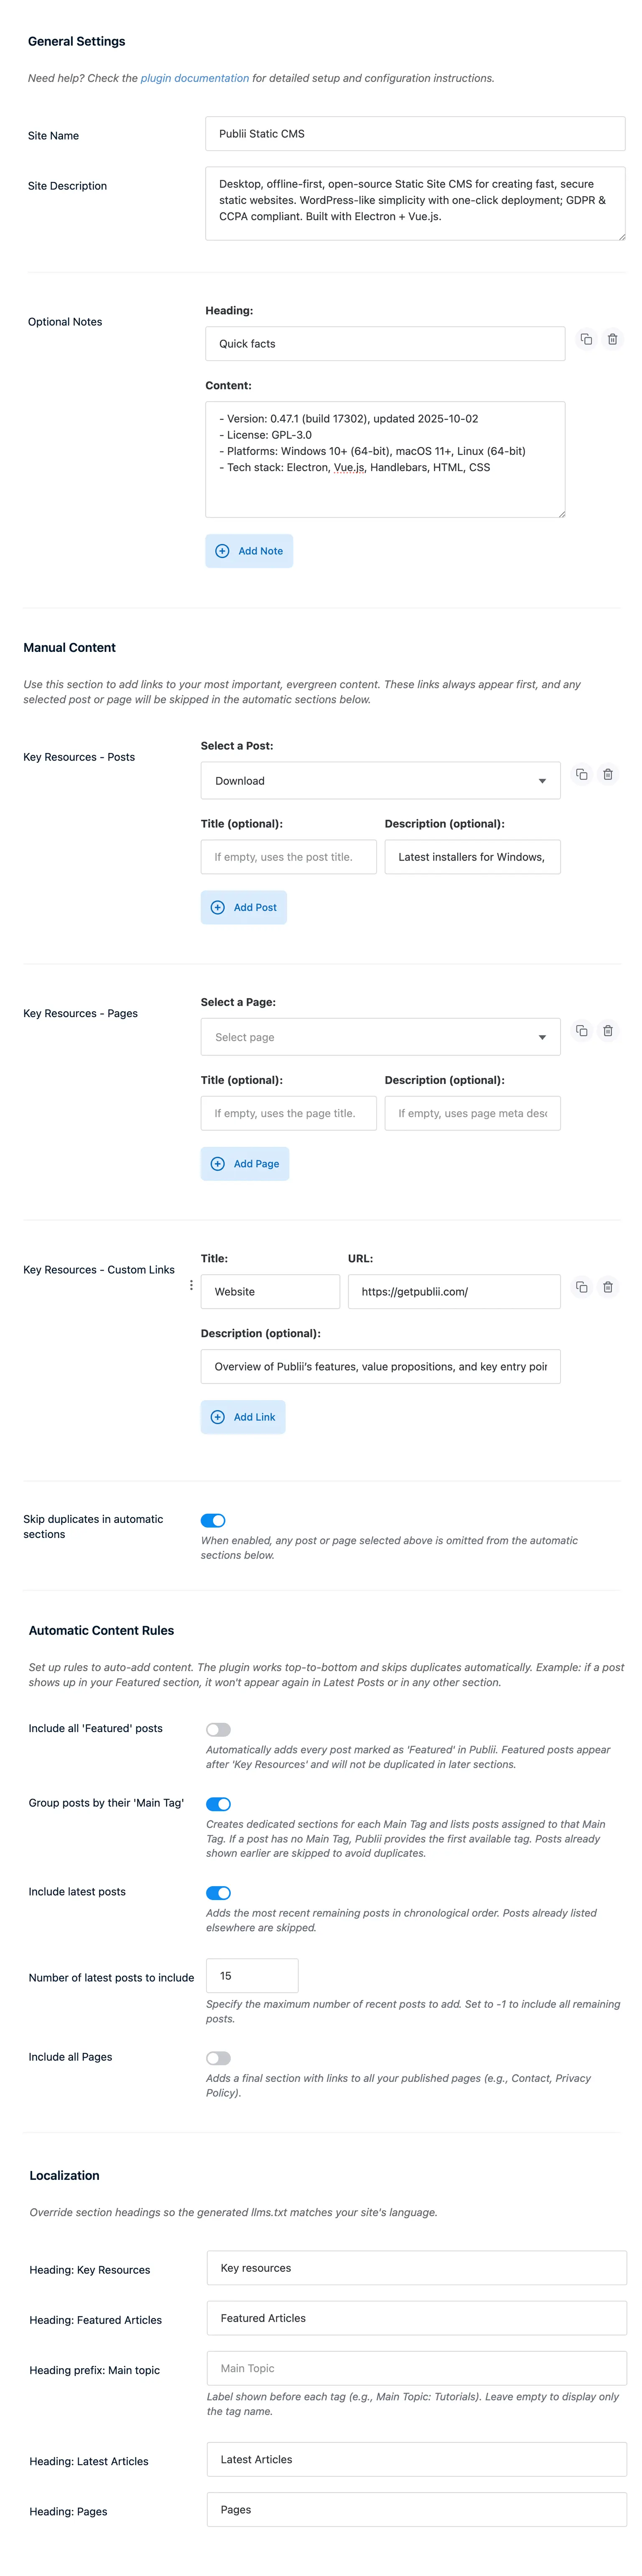Click the Main Topic heading prefix field

coord(415,2368)
